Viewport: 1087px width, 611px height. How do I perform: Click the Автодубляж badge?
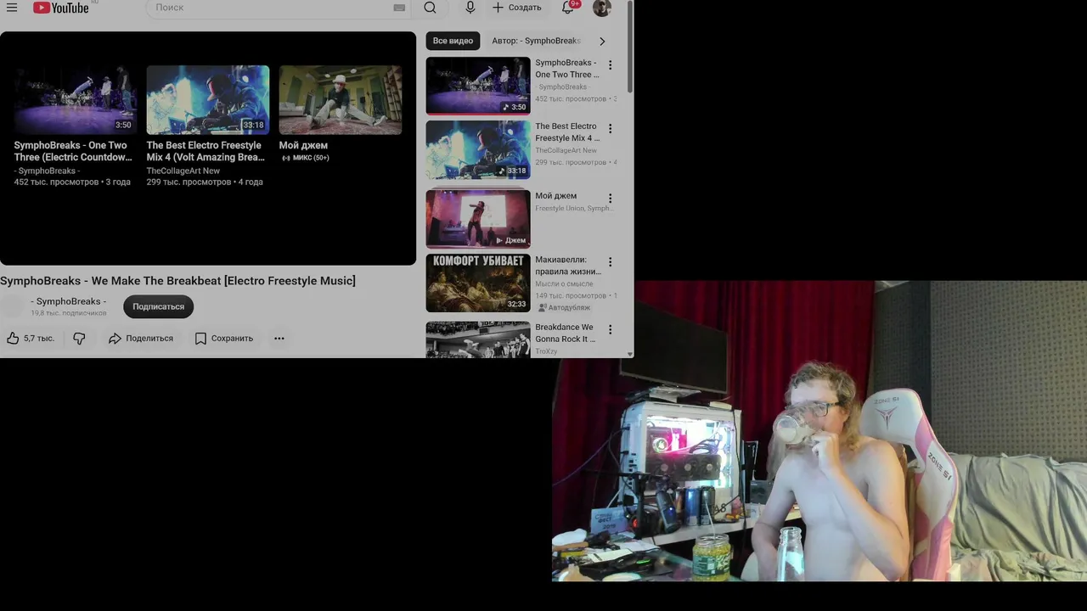pyautogui.click(x=566, y=307)
